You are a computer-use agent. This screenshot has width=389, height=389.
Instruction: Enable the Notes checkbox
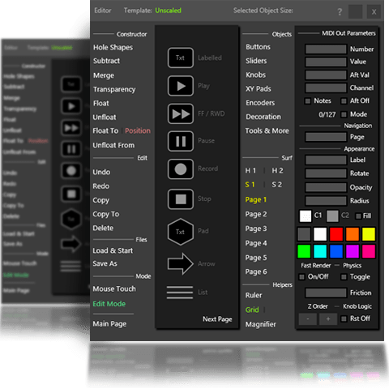pyautogui.click(x=308, y=101)
